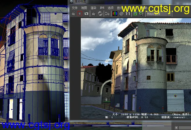
Task: Click the rendered image in Render View
Action: (136, 68)
